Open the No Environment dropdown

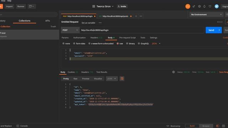tap(206, 15)
